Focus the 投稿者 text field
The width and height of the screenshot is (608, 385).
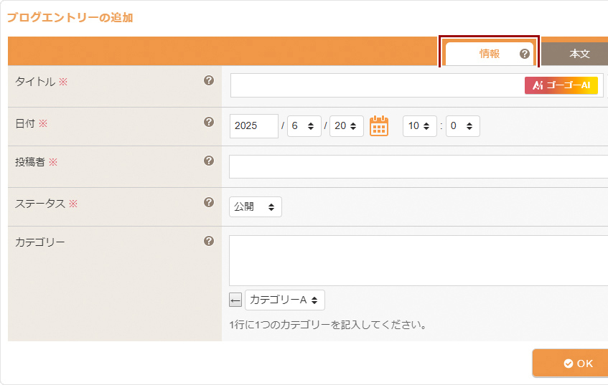point(418,166)
